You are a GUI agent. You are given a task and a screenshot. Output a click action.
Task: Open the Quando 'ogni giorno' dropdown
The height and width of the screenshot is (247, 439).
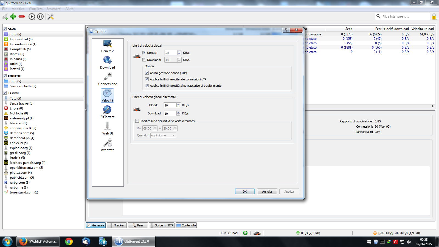(163, 135)
